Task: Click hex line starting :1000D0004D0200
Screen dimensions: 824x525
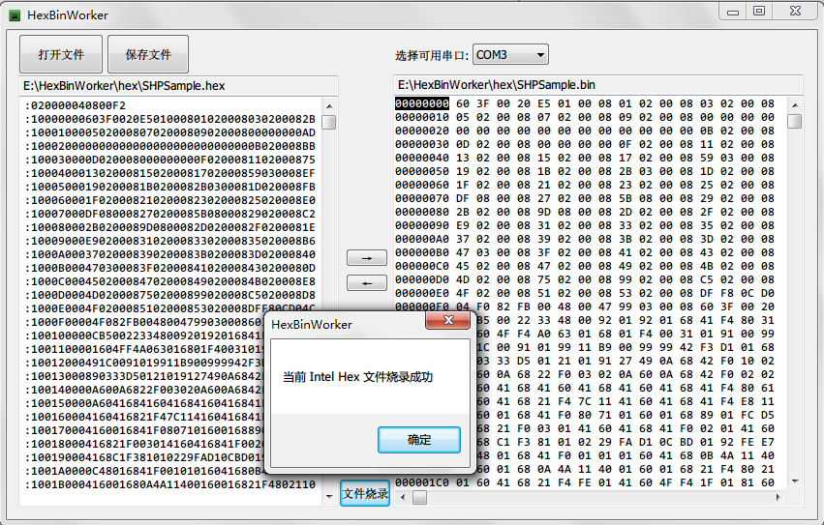Action: pos(169,295)
